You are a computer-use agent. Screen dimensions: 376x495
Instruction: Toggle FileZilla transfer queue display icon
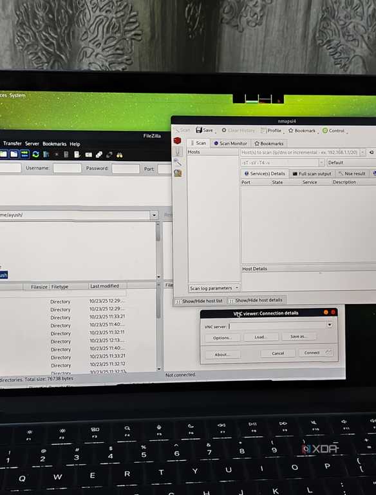tap(24, 154)
